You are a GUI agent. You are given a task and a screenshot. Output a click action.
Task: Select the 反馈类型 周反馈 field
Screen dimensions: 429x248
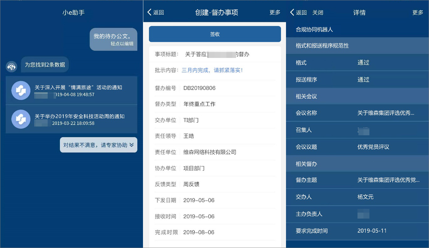point(215,184)
